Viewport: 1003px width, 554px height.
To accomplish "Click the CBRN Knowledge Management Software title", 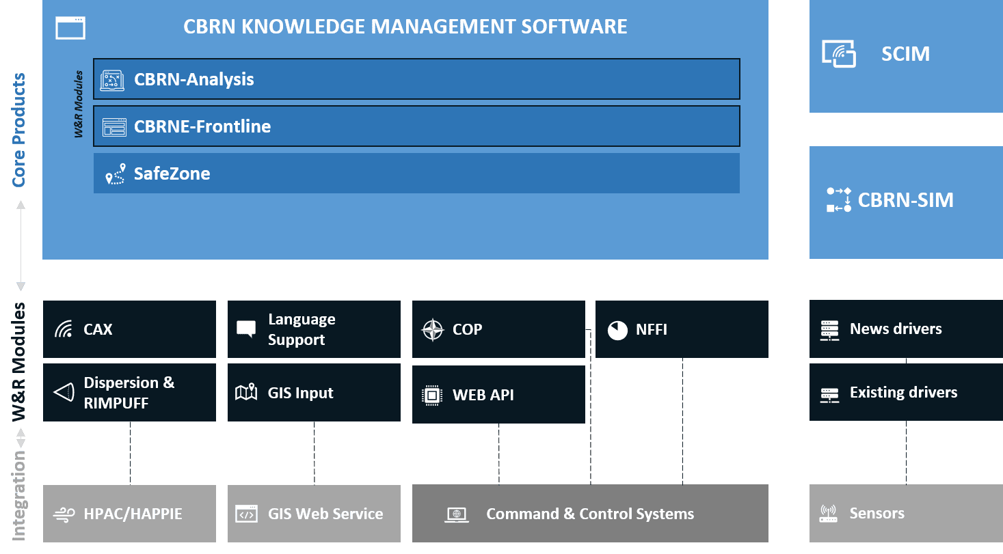I will tap(405, 27).
